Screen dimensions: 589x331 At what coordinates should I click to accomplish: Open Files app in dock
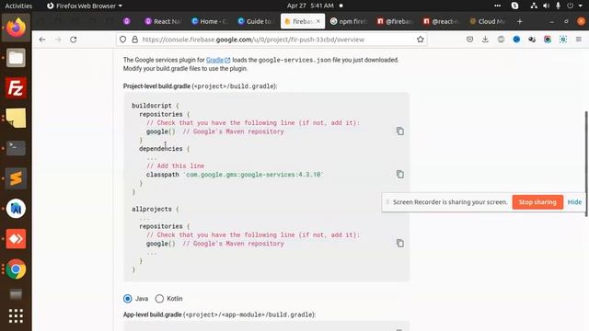16,58
